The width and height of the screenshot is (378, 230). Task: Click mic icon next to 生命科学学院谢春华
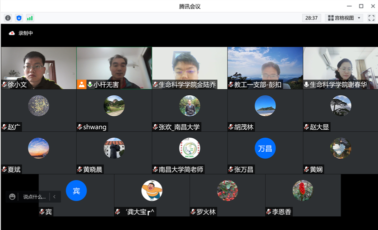306,85
